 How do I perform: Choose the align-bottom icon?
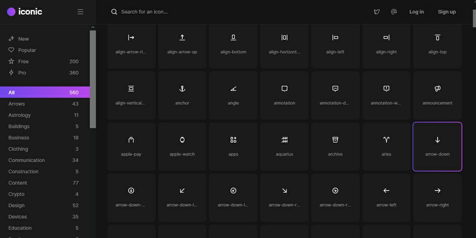pos(233,44)
